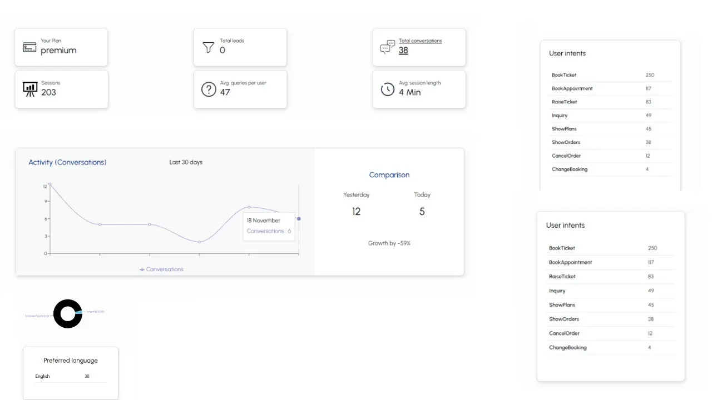Image resolution: width=712 pixels, height=400 pixels.
Task: Click the black donut chart ring
Action: [67, 314]
